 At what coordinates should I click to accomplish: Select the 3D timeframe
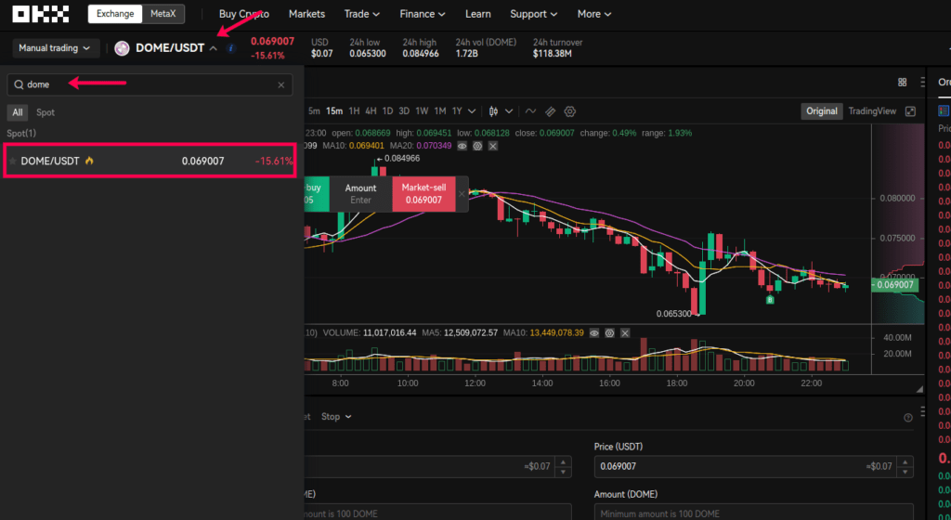(404, 111)
